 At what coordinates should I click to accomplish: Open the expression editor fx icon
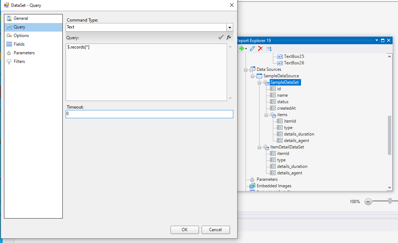[229, 37]
